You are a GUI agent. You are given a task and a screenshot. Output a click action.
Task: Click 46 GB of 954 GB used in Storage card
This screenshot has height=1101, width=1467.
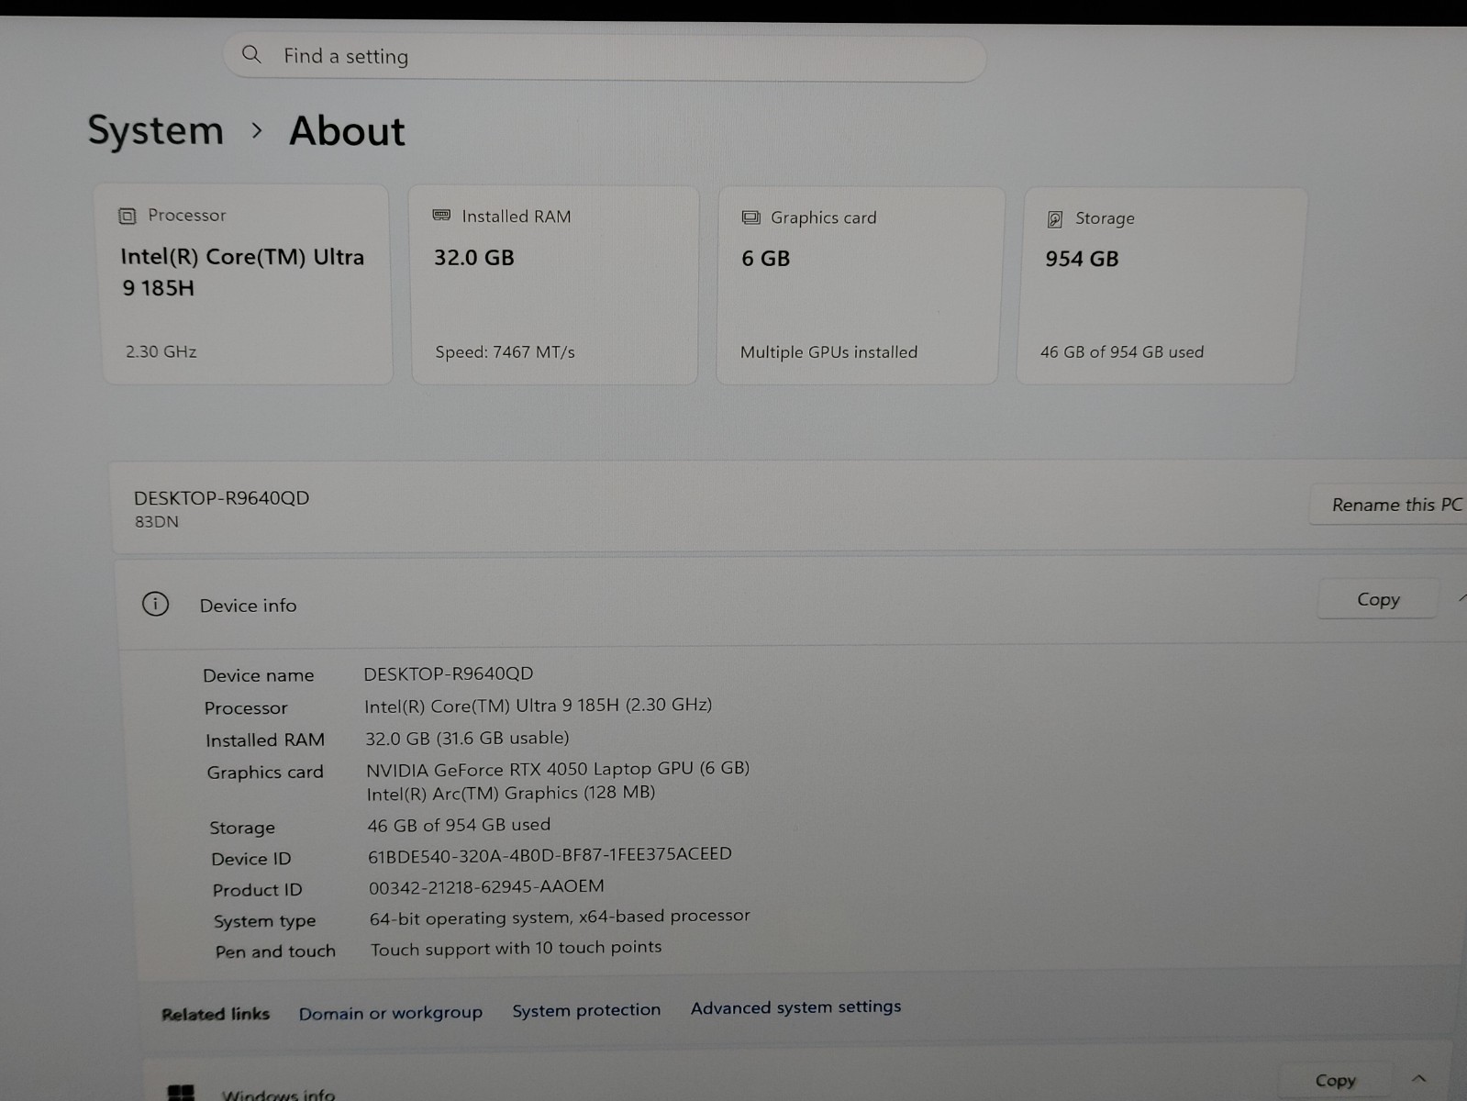(x=1122, y=352)
